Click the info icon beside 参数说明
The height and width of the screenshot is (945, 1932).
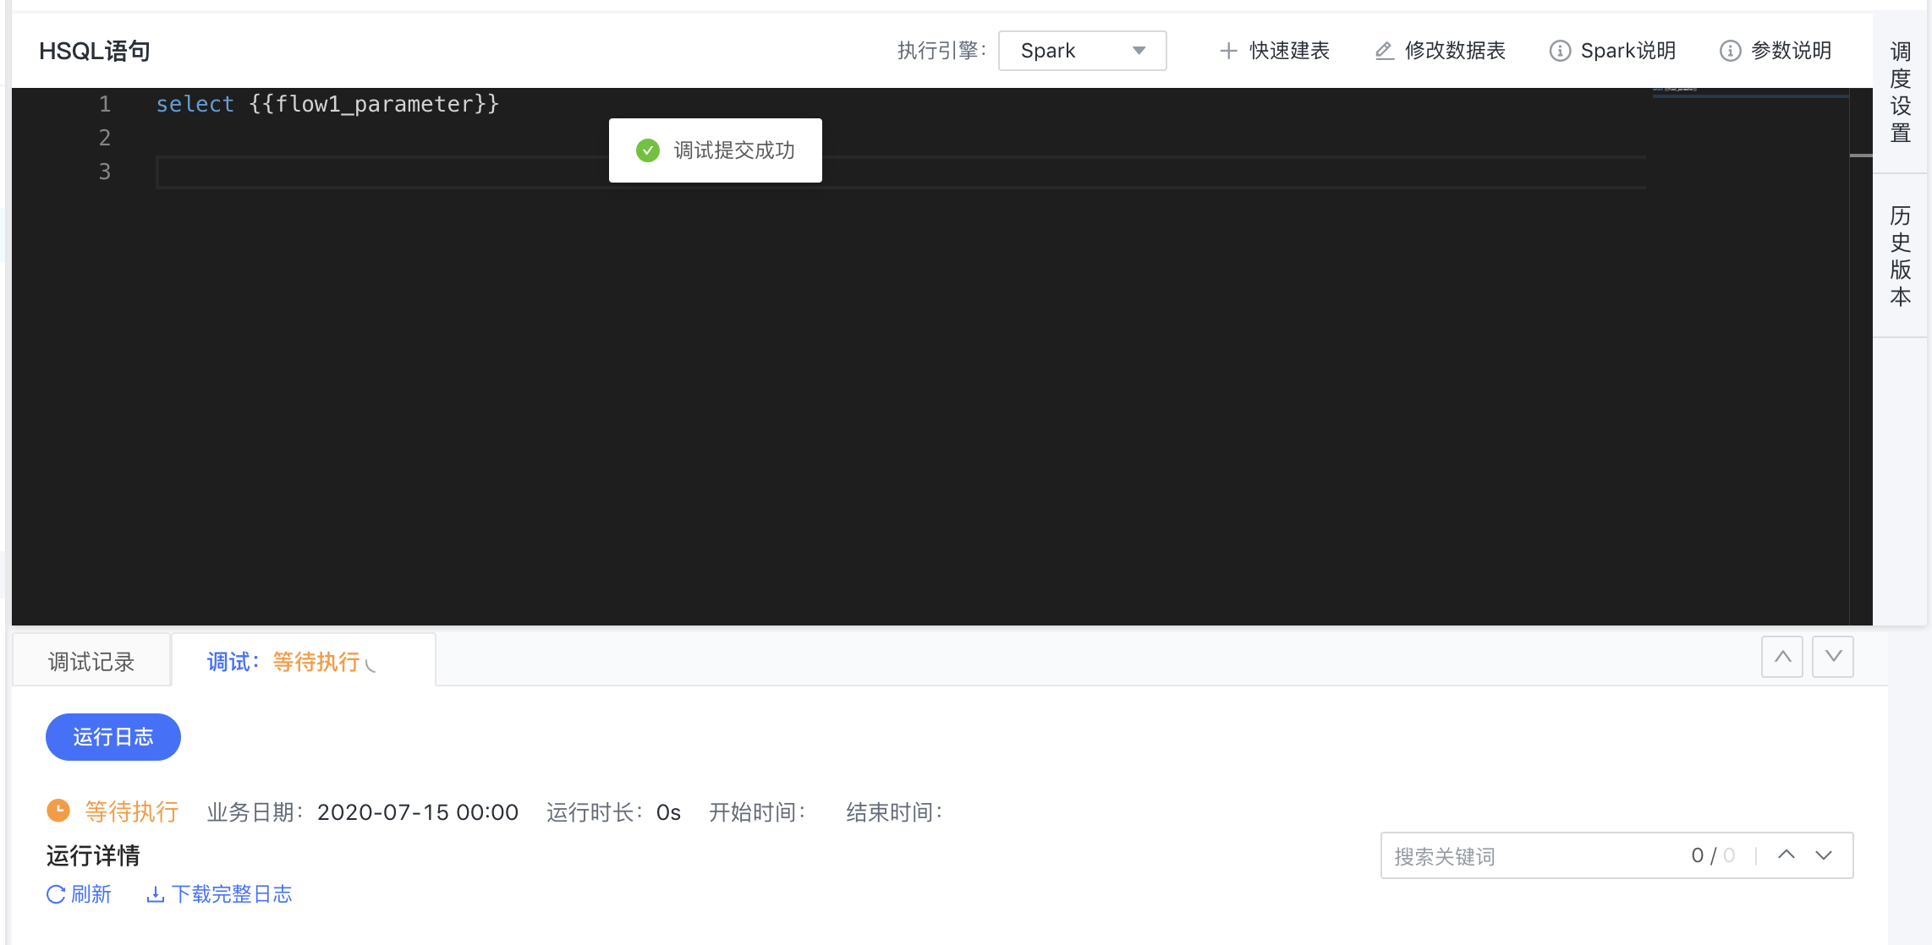1730,51
